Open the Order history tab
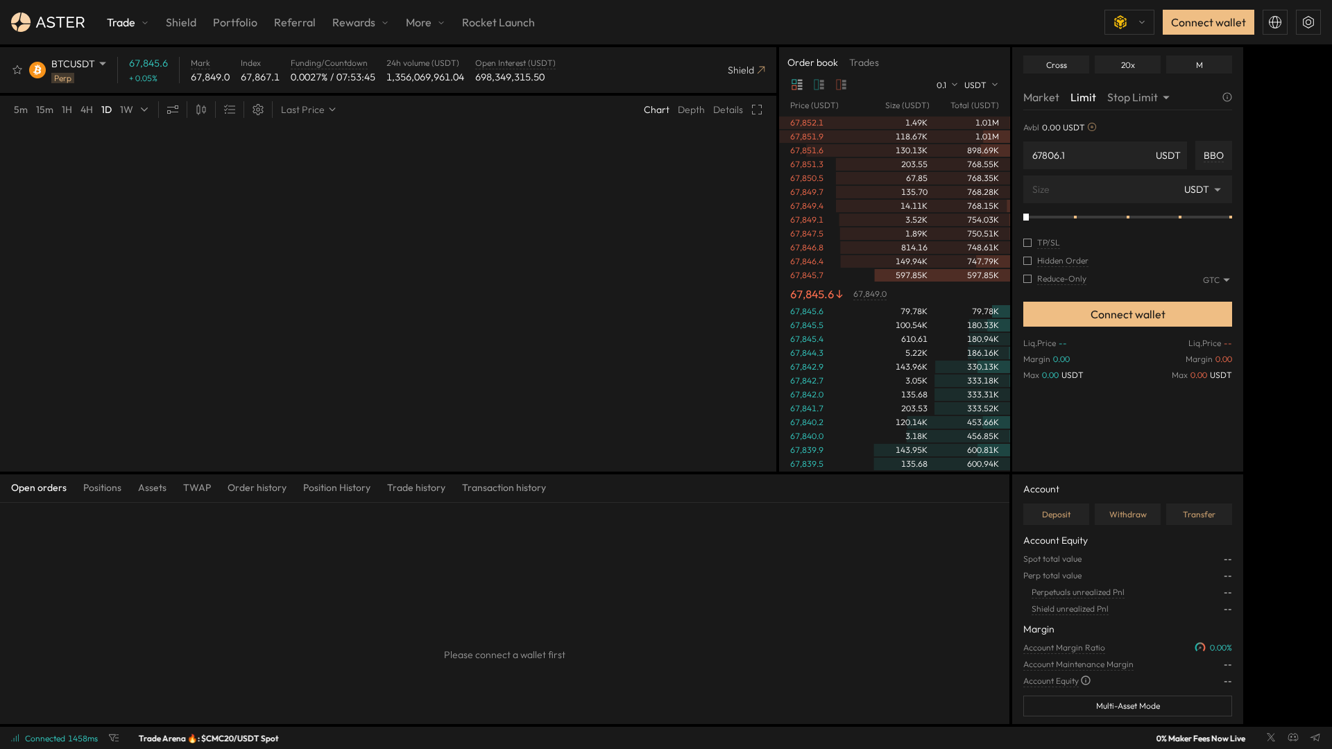Viewport: 1332px width, 749px height. [x=257, y=488]
